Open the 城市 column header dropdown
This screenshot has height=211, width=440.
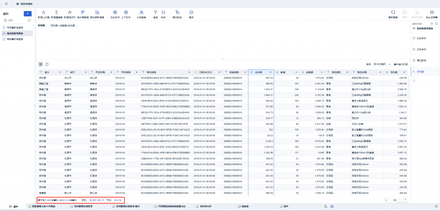pos(86,72)
